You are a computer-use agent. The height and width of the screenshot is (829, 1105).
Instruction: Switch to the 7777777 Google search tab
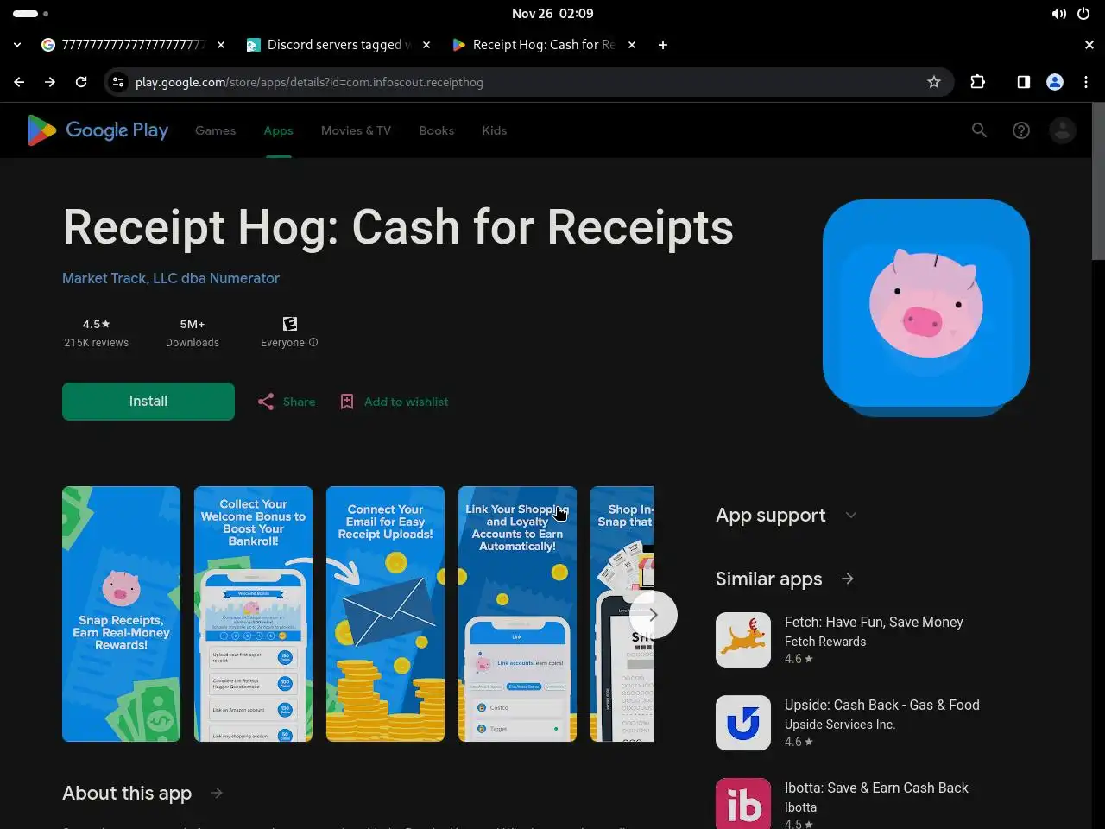[134, 45]
